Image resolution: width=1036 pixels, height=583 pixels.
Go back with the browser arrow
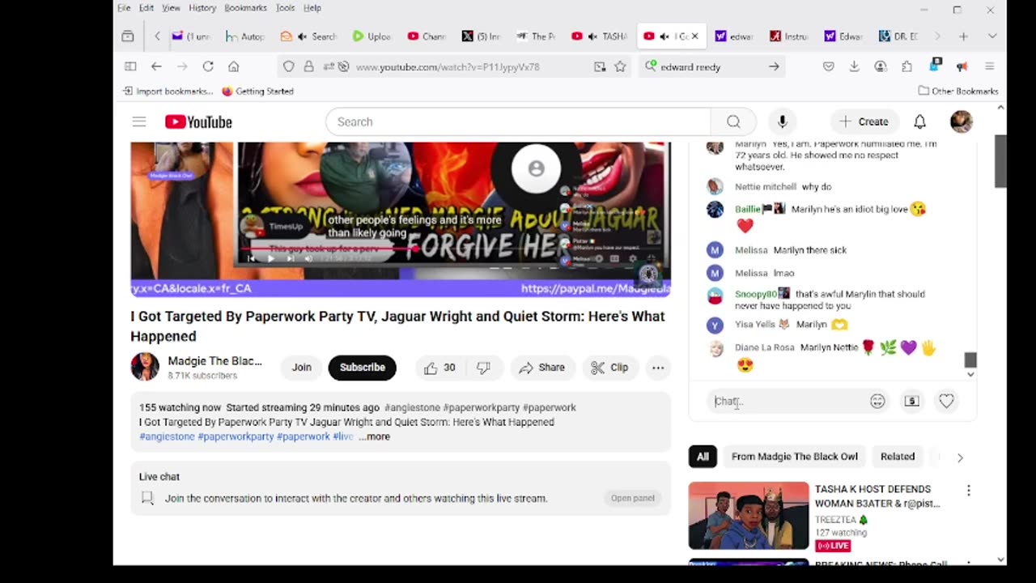click(156, 66)
